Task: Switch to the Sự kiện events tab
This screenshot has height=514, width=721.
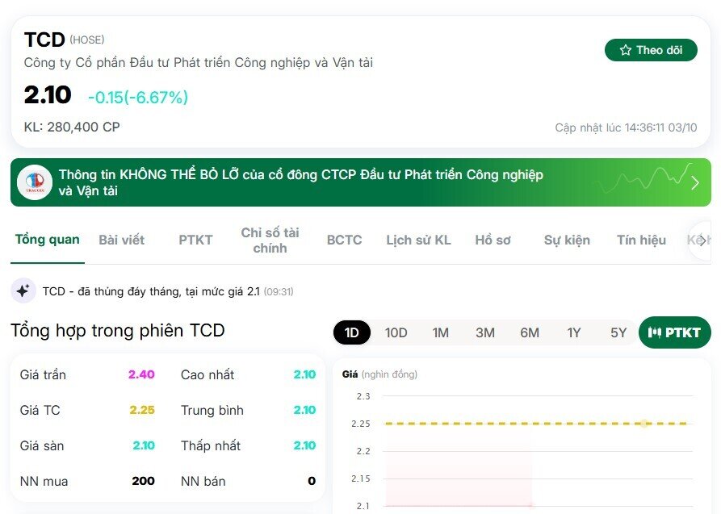Action: pyautogui.click(x=566, y=240)
